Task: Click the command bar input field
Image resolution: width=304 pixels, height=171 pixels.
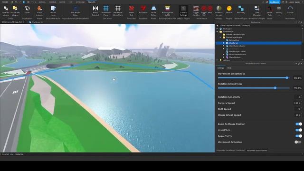Action: pyautogui.click(x=151, y=154)
